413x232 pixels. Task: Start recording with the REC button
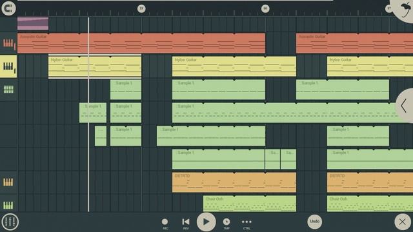(x=165, y=224)
